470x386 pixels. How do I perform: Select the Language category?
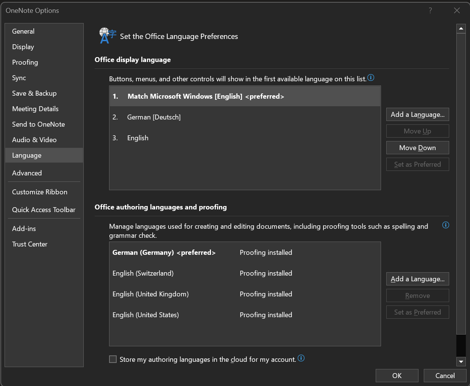click(44, 155)
